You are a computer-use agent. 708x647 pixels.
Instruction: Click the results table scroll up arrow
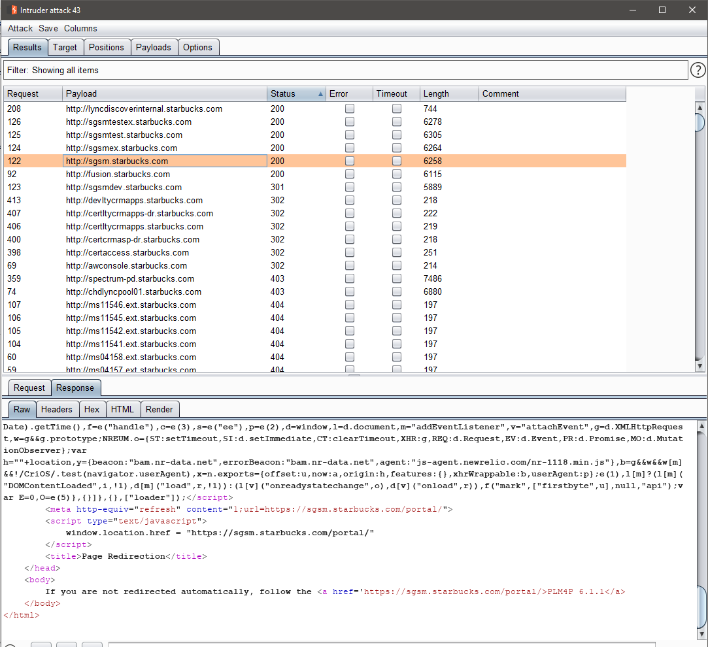pyautogui.click(x=700, y=107)
